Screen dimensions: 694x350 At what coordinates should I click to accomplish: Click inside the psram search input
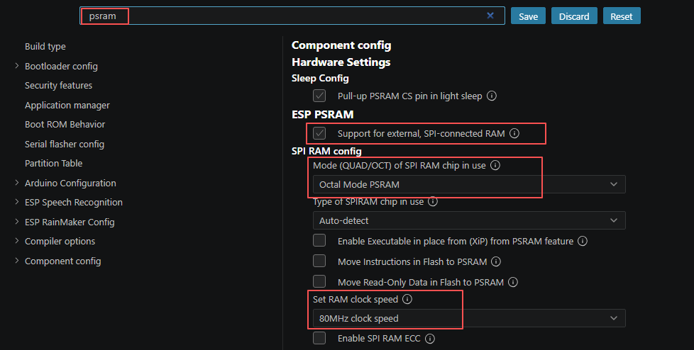(x=292, y=16)
